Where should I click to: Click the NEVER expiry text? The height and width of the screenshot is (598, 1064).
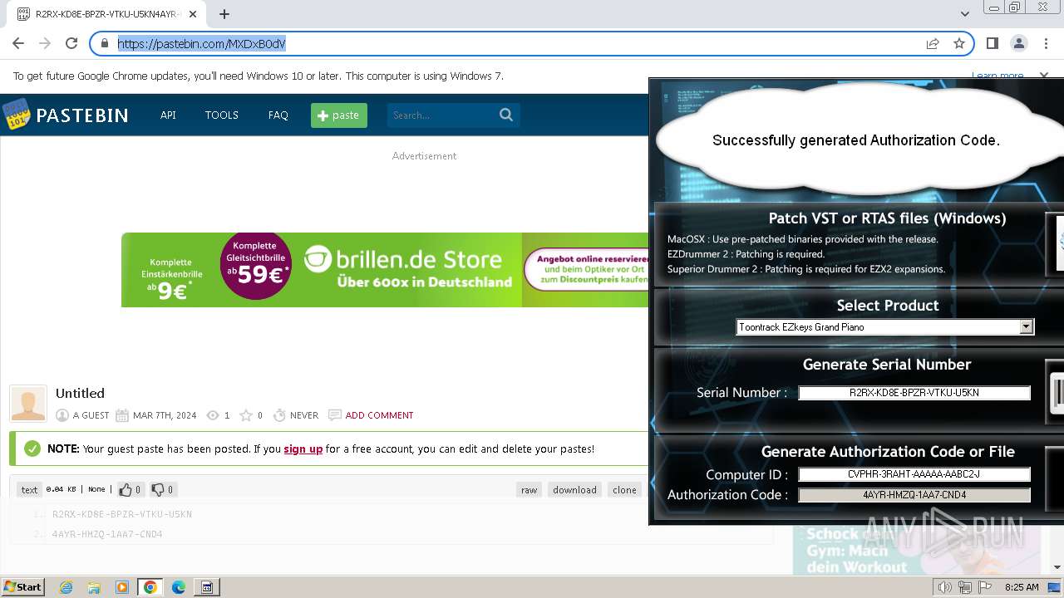(x=304, y=415)
